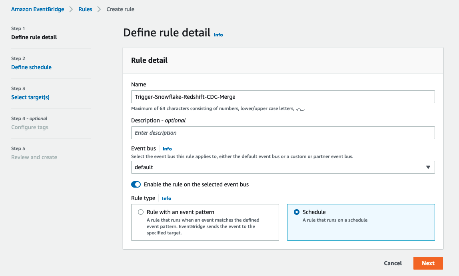Select Rule with an event pattern radio
Image resolution: width=459 pixels, height=276 pixels.
[140, 212]
